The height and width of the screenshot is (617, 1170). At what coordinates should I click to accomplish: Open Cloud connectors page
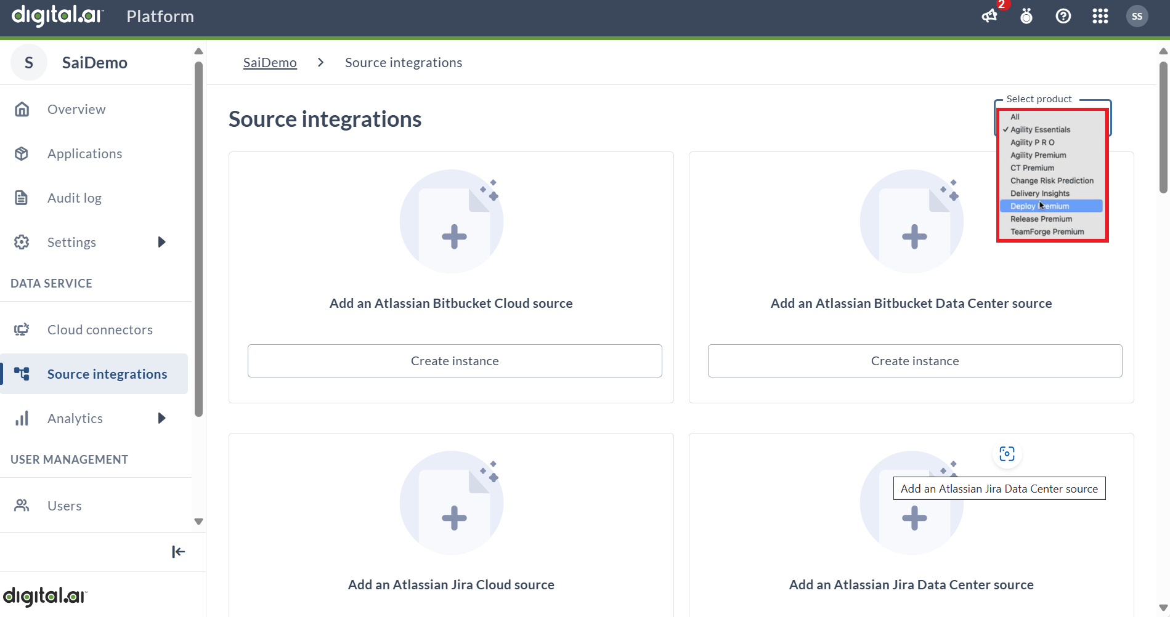tap(100, 329)
